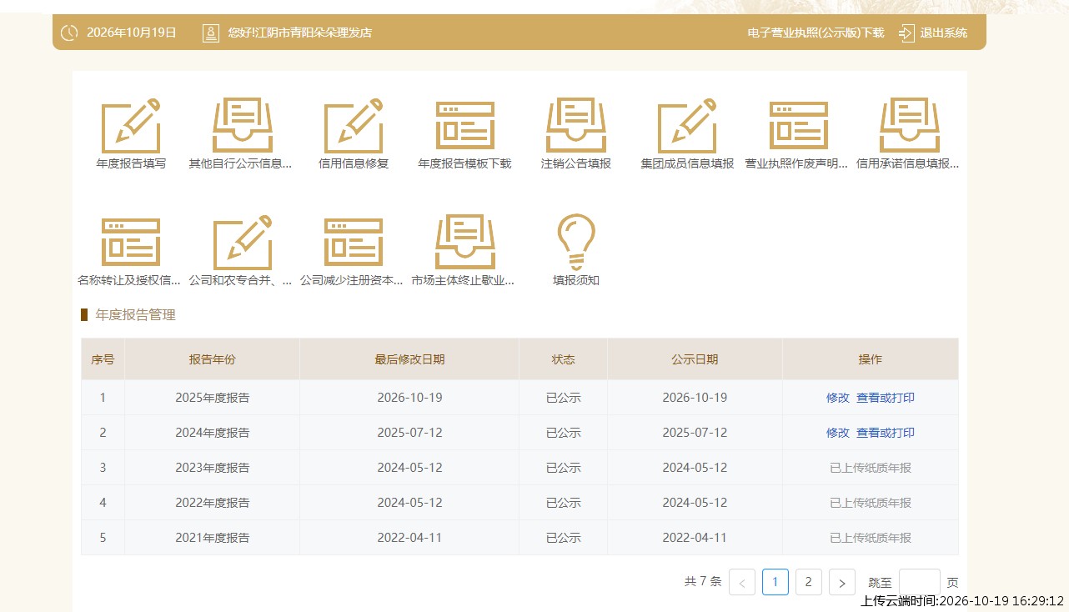
Task: Select page 2 in pagination
Action: [809, 582]
